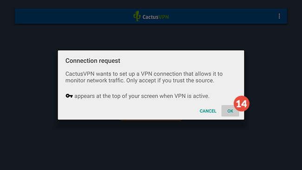Click the green cactus logo icon
The width and height of the screenshot is (302, 170).
137,16
